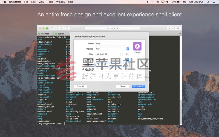Click 'securetty' in terminal listing
The height and width of the screenshot is (137, 219).
[x=113, y=112]
